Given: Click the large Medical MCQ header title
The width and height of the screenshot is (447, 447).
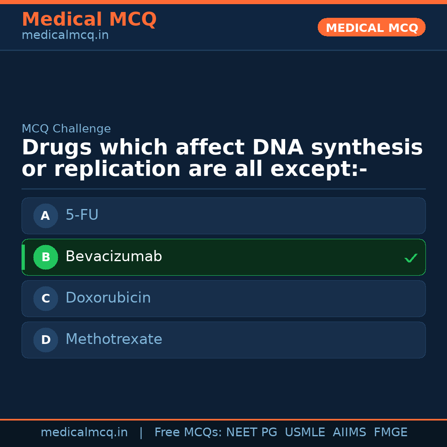Looking at the screenshot, I should coord(89,19).
